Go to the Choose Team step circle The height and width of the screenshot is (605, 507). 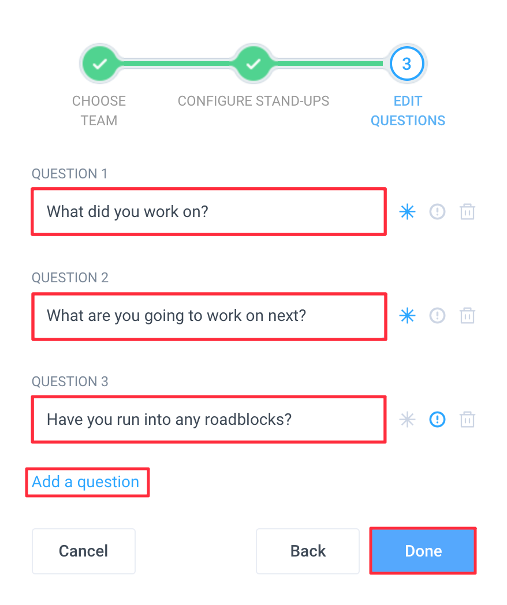pyautogui.click(x=99, y=64)
